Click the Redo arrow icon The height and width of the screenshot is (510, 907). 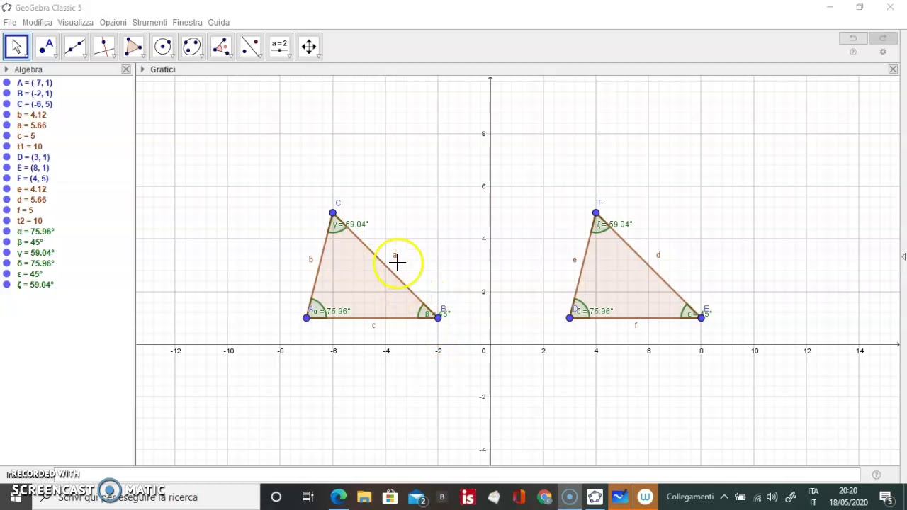coord(882,38)
